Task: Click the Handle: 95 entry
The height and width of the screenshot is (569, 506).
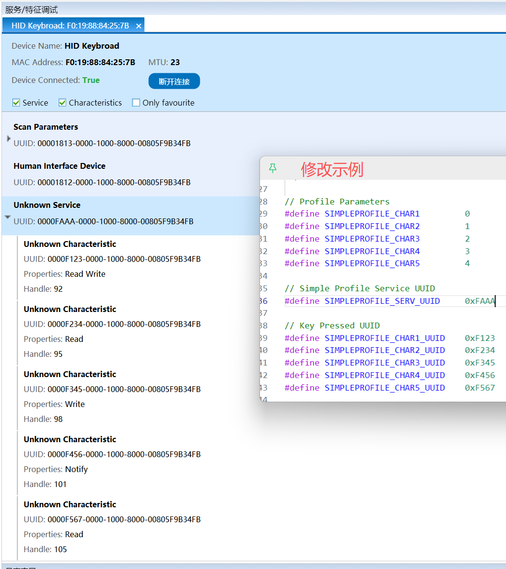Action: point(43,354)
